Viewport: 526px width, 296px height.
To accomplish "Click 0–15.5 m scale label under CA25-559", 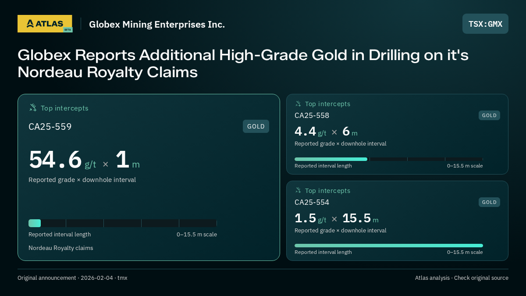I will 197,234.
